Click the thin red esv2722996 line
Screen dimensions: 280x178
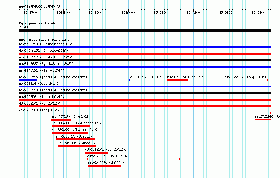point(263,120)
